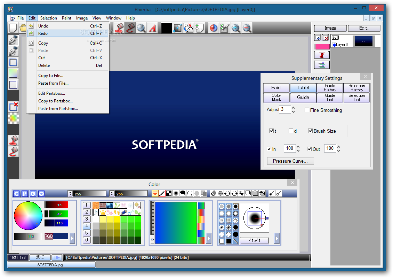Select palette page 4 button
The image size is (393, 278).
click(87, 226)
